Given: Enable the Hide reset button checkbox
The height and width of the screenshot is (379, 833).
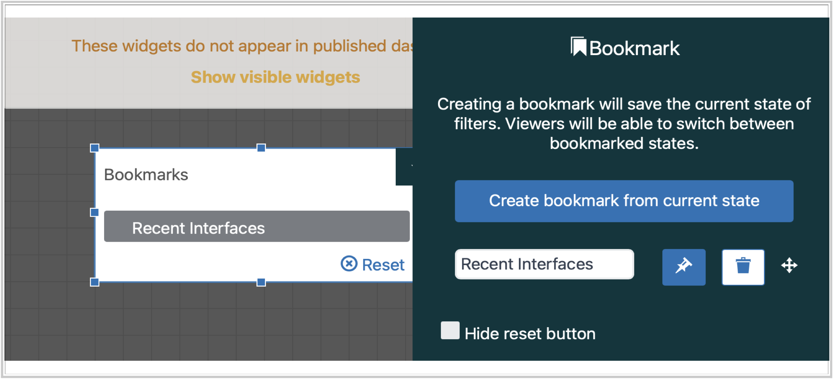Looking at the screenshot, I should point(450,330).
